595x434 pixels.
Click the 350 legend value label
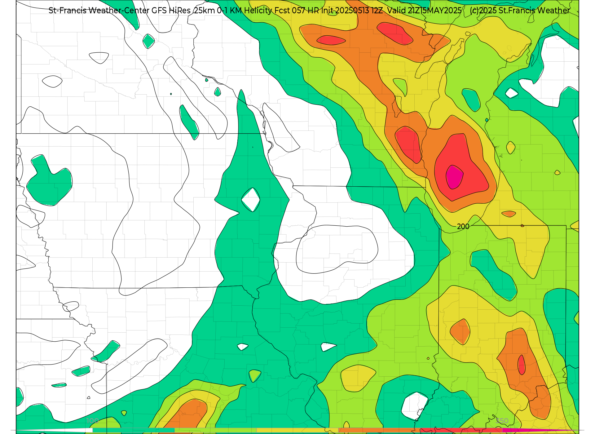502,421
